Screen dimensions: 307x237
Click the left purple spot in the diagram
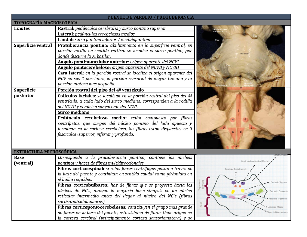tap(233, 183)
